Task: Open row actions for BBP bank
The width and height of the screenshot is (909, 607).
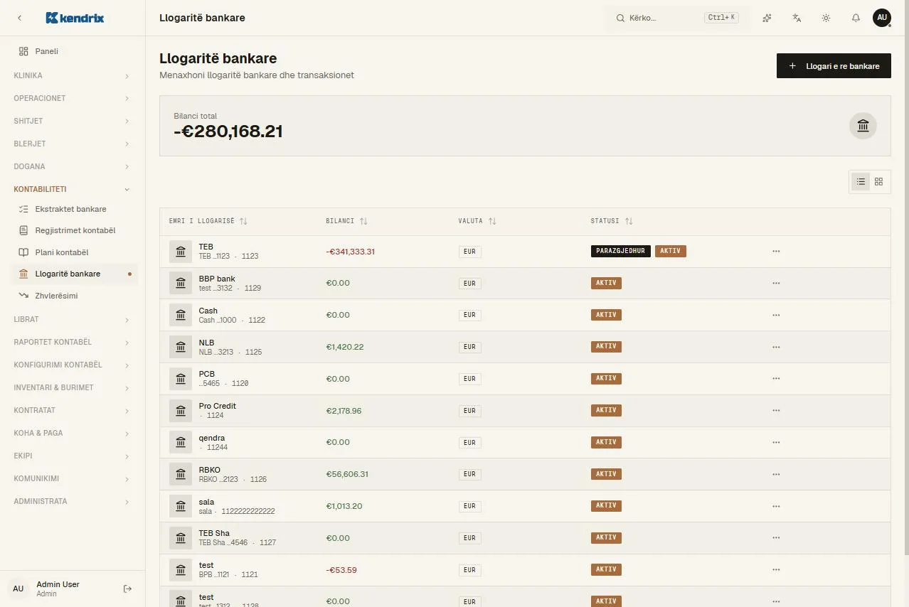Action: [x=776, y=283]
